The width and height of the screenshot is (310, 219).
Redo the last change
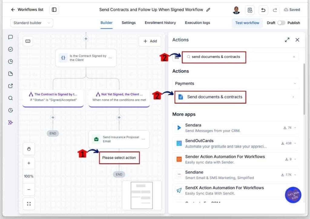coord(275,10)
